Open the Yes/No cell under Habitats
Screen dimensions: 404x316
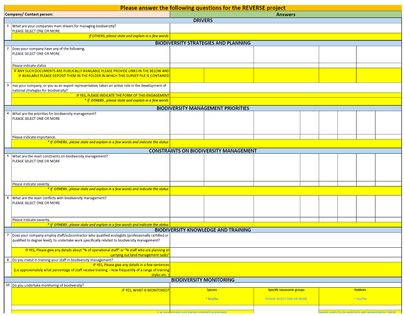tap(360, 299)
